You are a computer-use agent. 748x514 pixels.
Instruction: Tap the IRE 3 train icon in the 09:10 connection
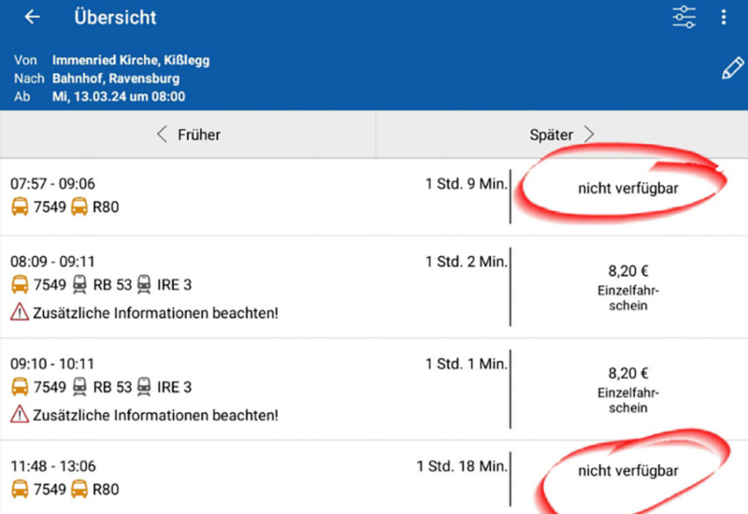pos(144,387)
